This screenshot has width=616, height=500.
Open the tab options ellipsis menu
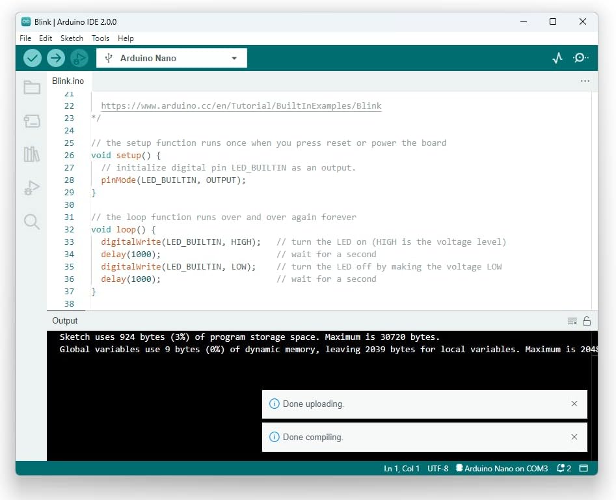coord(585,81)
